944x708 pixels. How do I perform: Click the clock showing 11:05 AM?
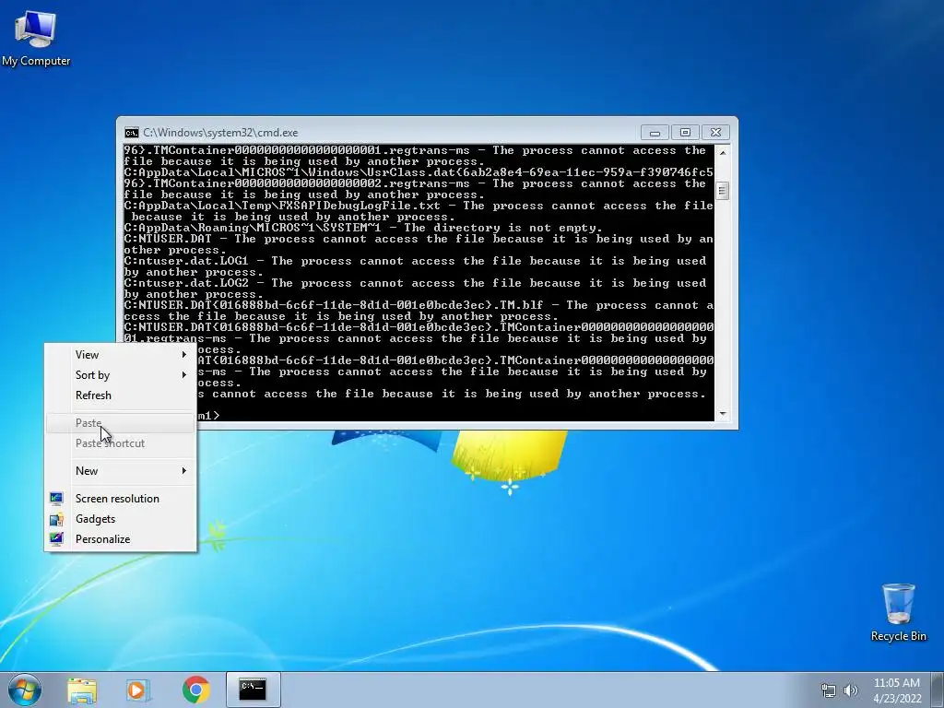(897, 690)
